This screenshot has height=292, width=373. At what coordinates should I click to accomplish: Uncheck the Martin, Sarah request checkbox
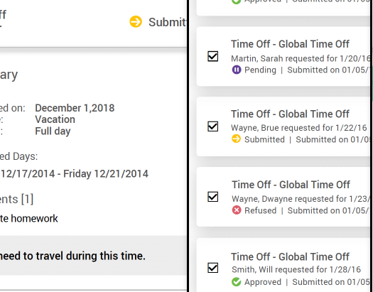pos(212,56)
